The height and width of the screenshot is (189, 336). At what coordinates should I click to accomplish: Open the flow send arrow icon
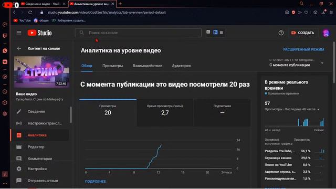click(300, 13)
